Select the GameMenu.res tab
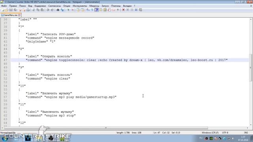Viewport: 253px width, 142px height. click(x=11, y=15)
